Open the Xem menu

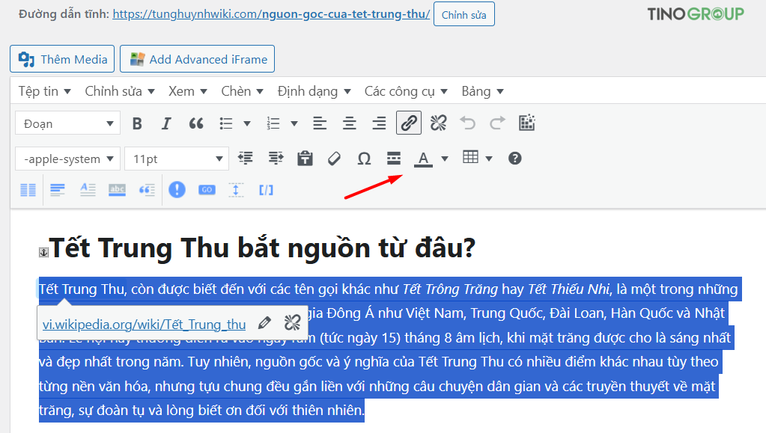[x=188, y=91]
